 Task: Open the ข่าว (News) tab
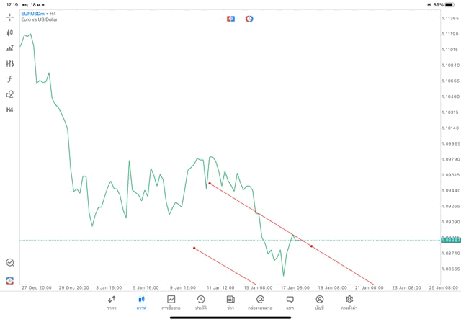pos(230,302)
